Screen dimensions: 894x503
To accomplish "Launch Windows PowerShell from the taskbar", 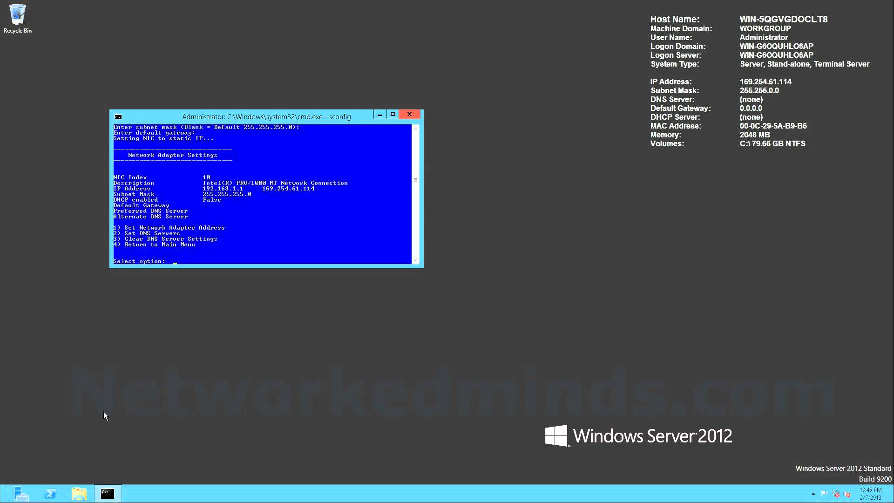I will coord(50,494).
